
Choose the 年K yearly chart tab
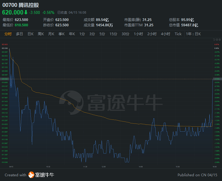pyautogui.click(x=72, y=34)
